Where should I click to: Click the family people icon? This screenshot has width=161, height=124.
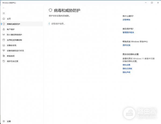pyautogui.click(x=4, y=56)
